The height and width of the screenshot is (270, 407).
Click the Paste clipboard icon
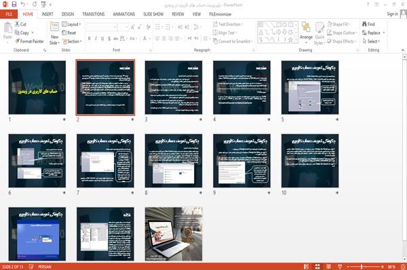(7, 28)
